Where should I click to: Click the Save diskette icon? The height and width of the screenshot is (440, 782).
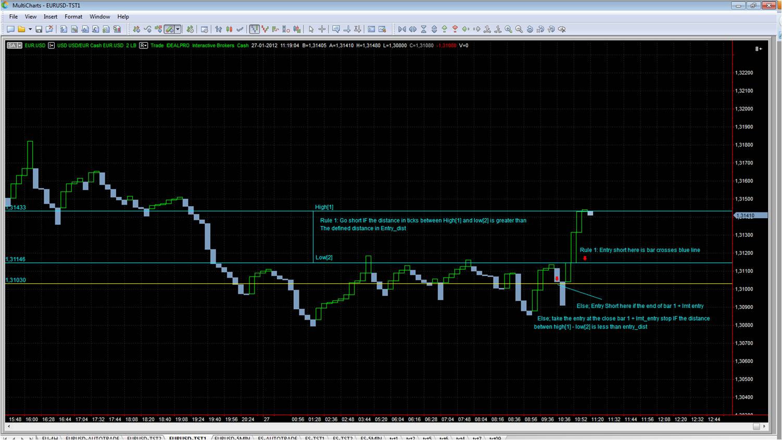[x=39, y=29]
